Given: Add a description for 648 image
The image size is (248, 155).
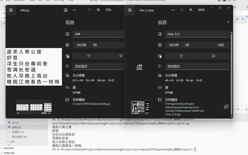Looking at the screenshot, I should (x=98, y=66).
